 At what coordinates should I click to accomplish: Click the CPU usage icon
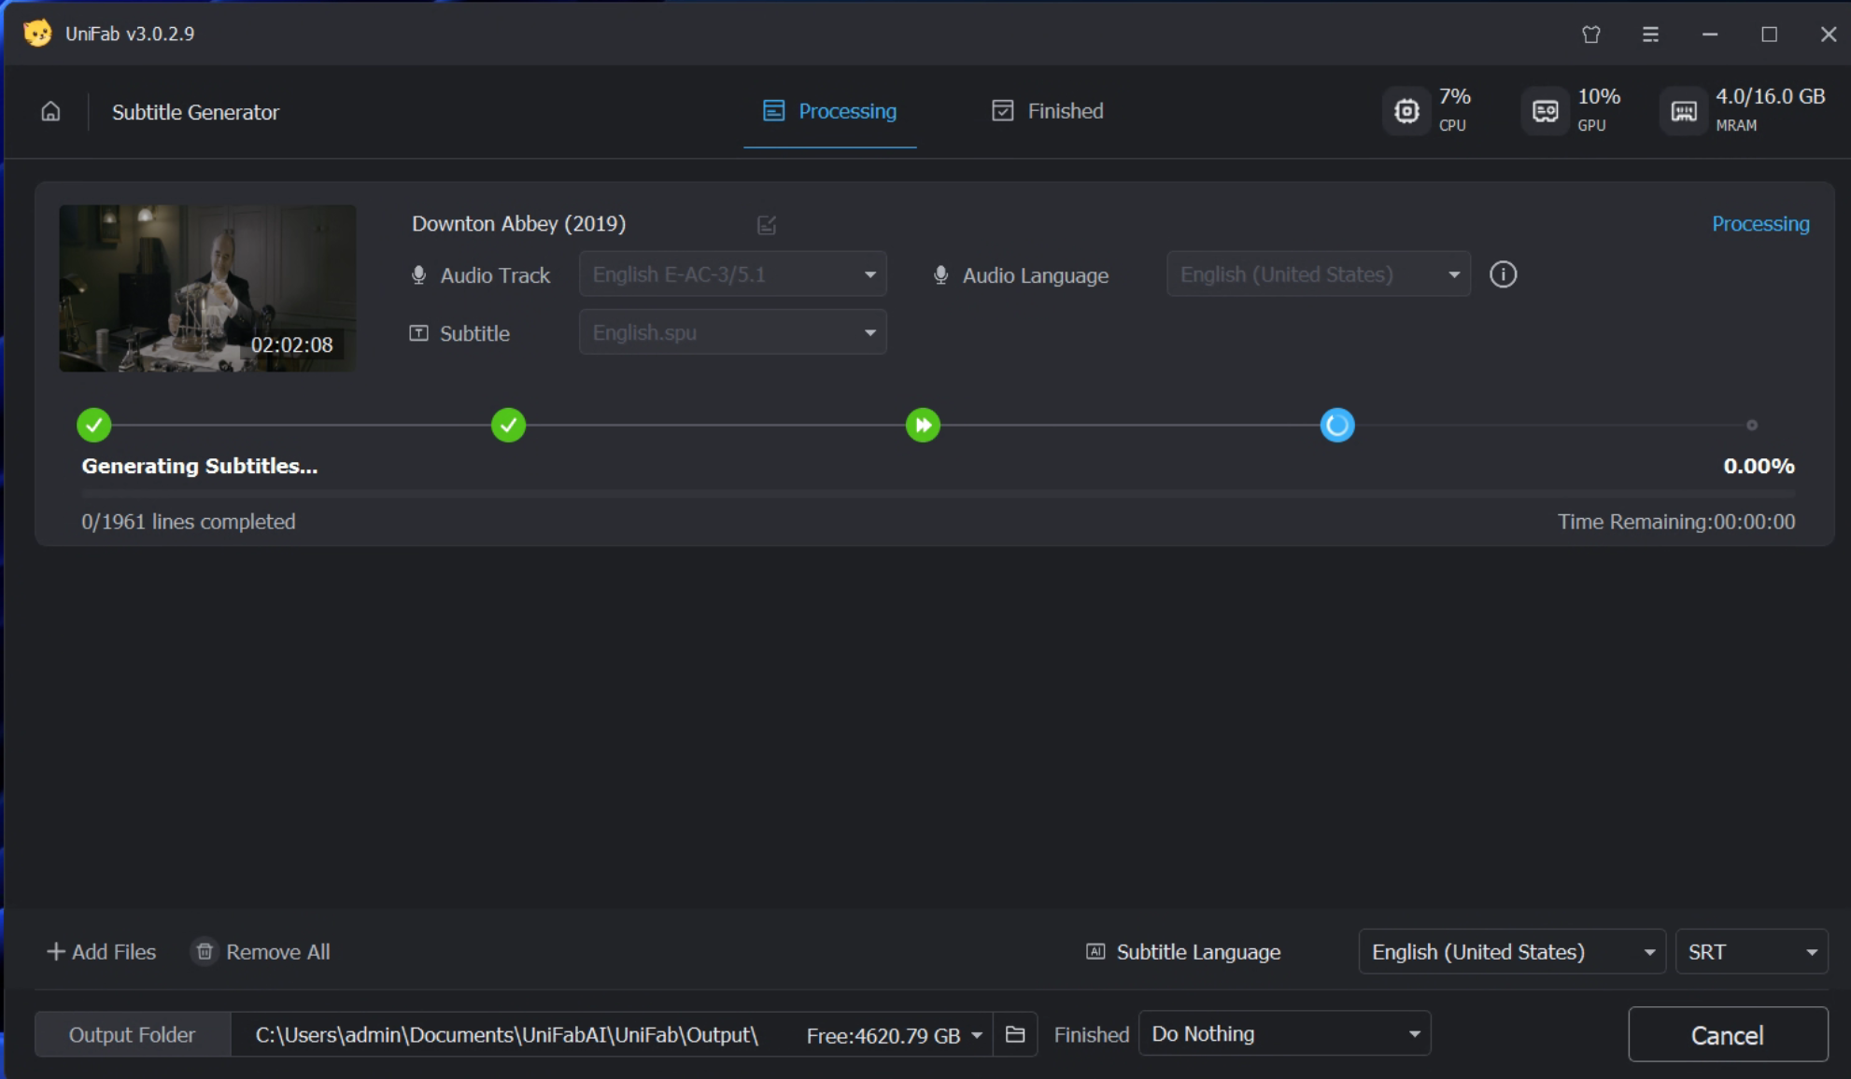1406,111
